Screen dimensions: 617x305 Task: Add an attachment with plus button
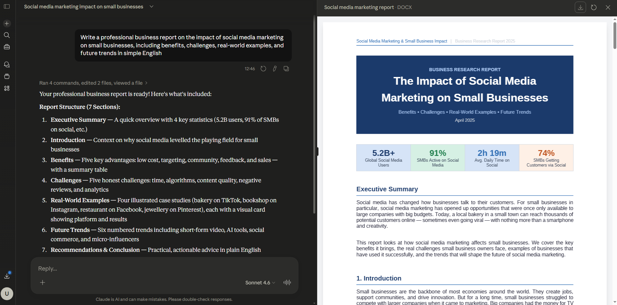point(43,282)
